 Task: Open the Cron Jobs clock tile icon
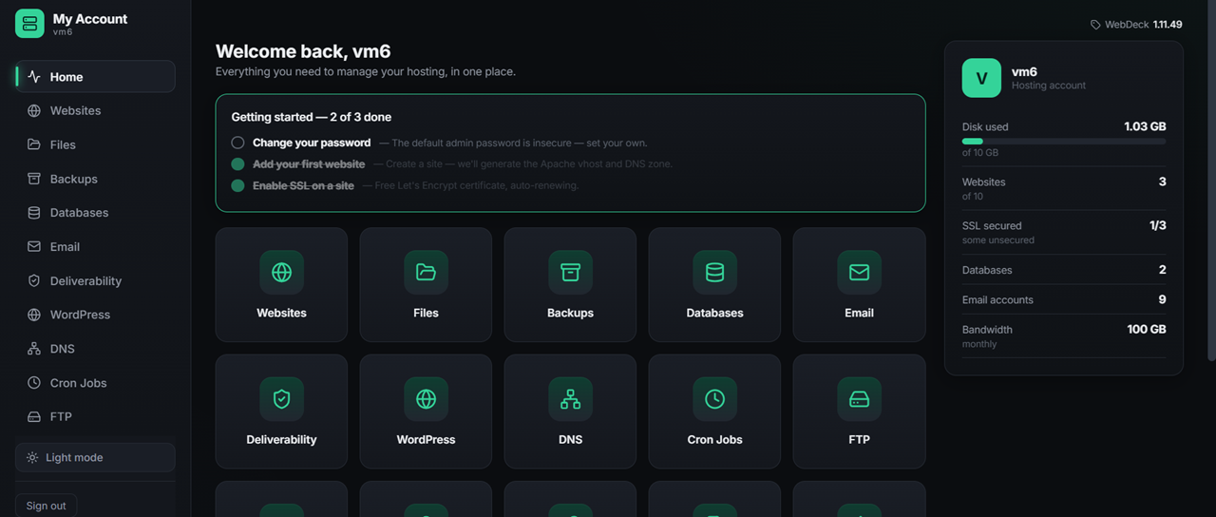tap(714, 399)
